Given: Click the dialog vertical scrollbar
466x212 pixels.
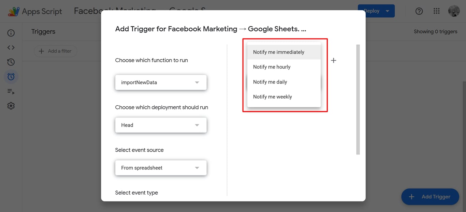Looking at the screenshot, I should (x=358, y=100).
